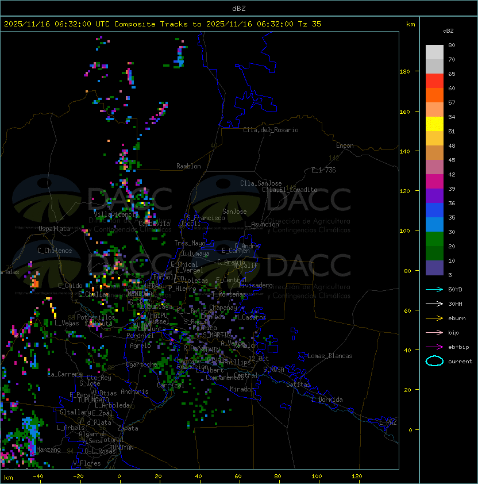Click the 'Tulumaya' map label
The image size is (478, 484).
coord(196,253)
